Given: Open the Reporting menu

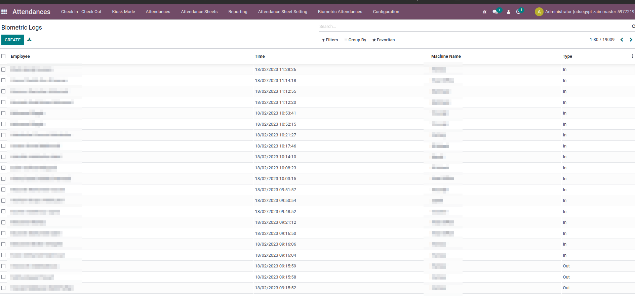Looking at the screenshot, I should (238, 12).
